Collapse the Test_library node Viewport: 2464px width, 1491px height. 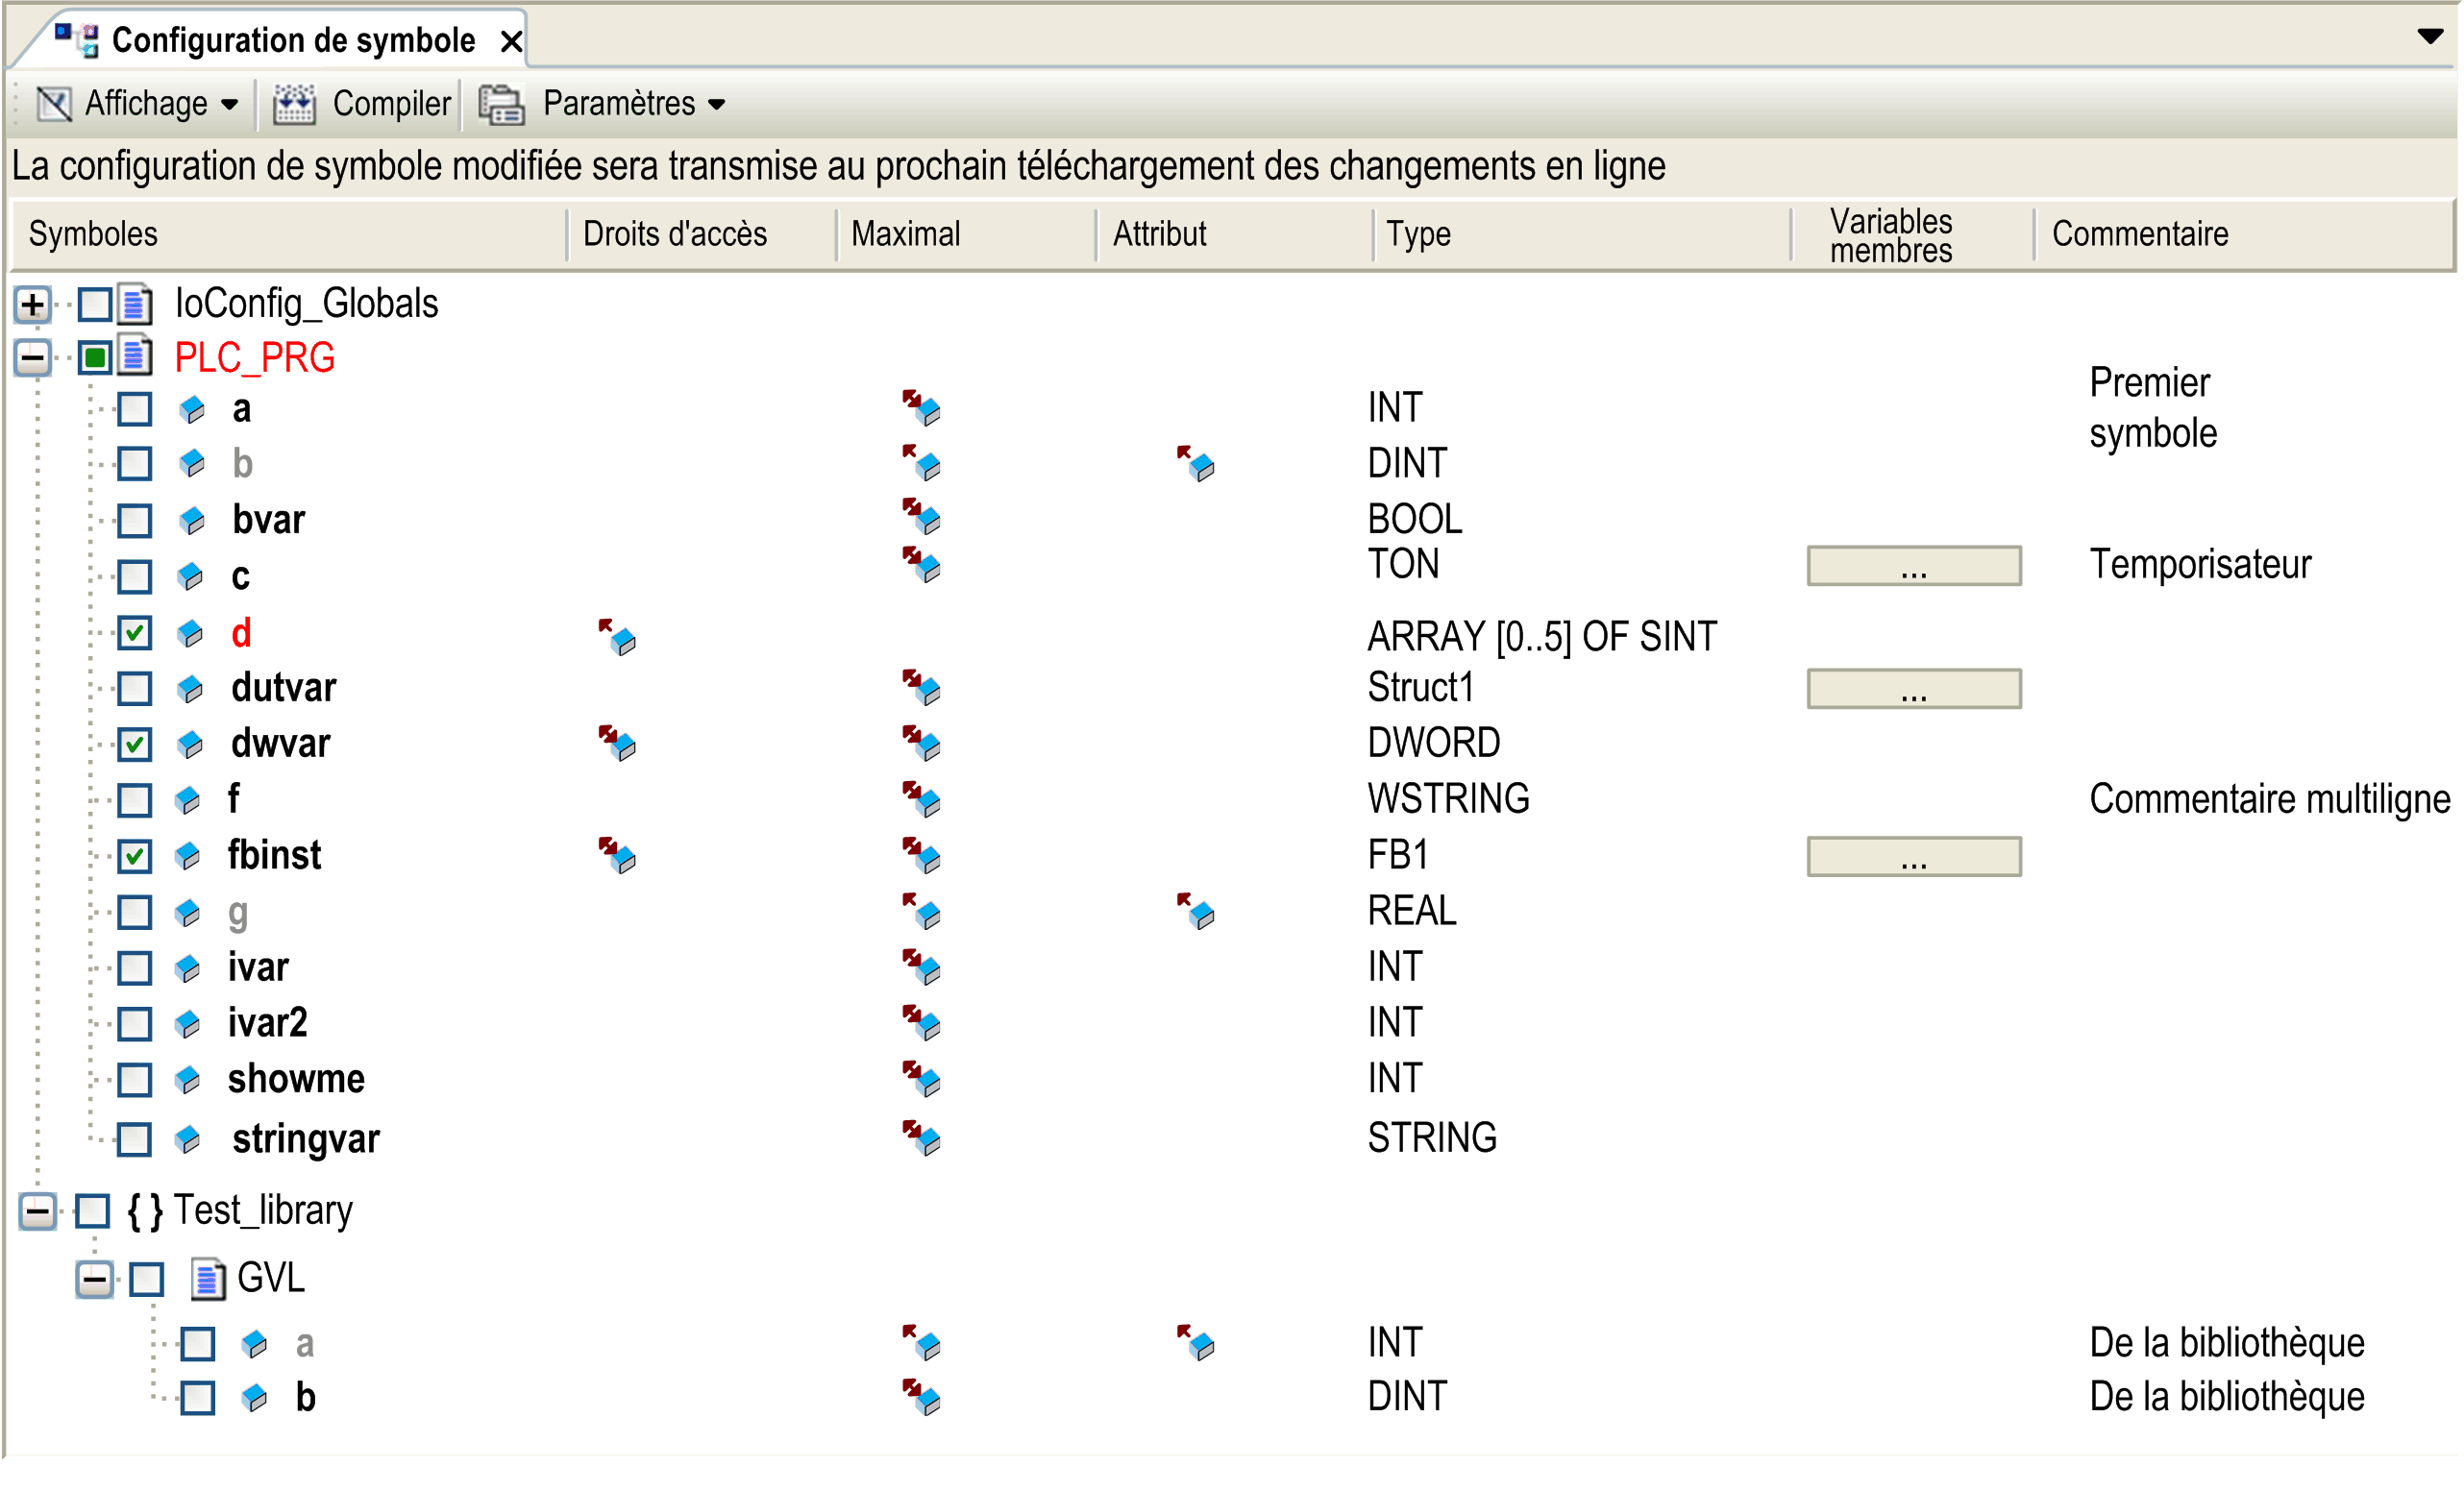(x=38, y=1212)
